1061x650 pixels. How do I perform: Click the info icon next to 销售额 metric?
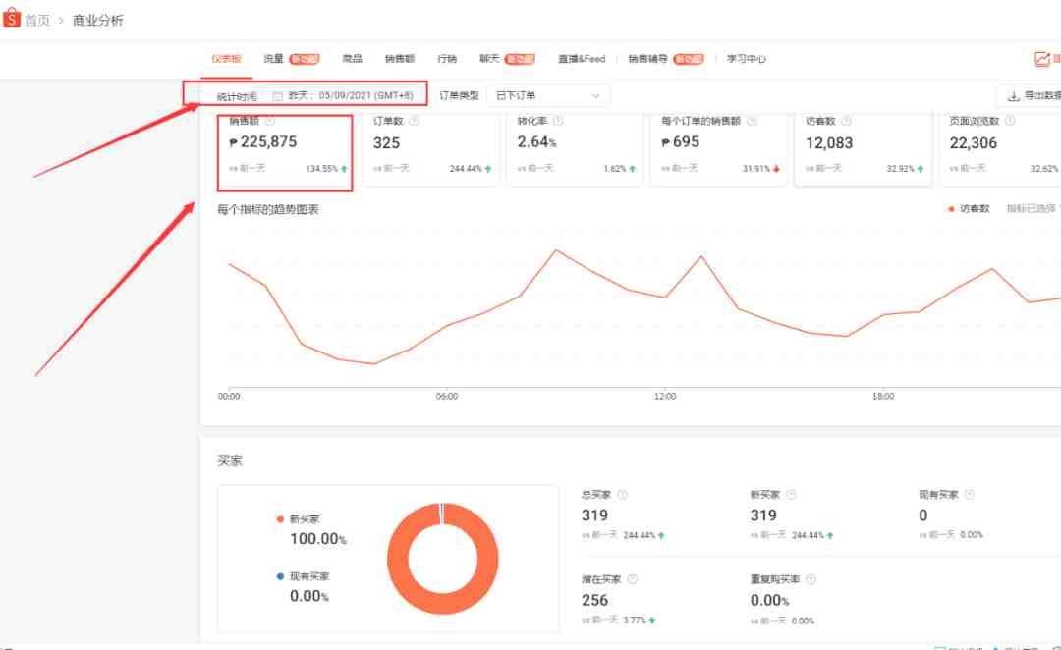270,121
